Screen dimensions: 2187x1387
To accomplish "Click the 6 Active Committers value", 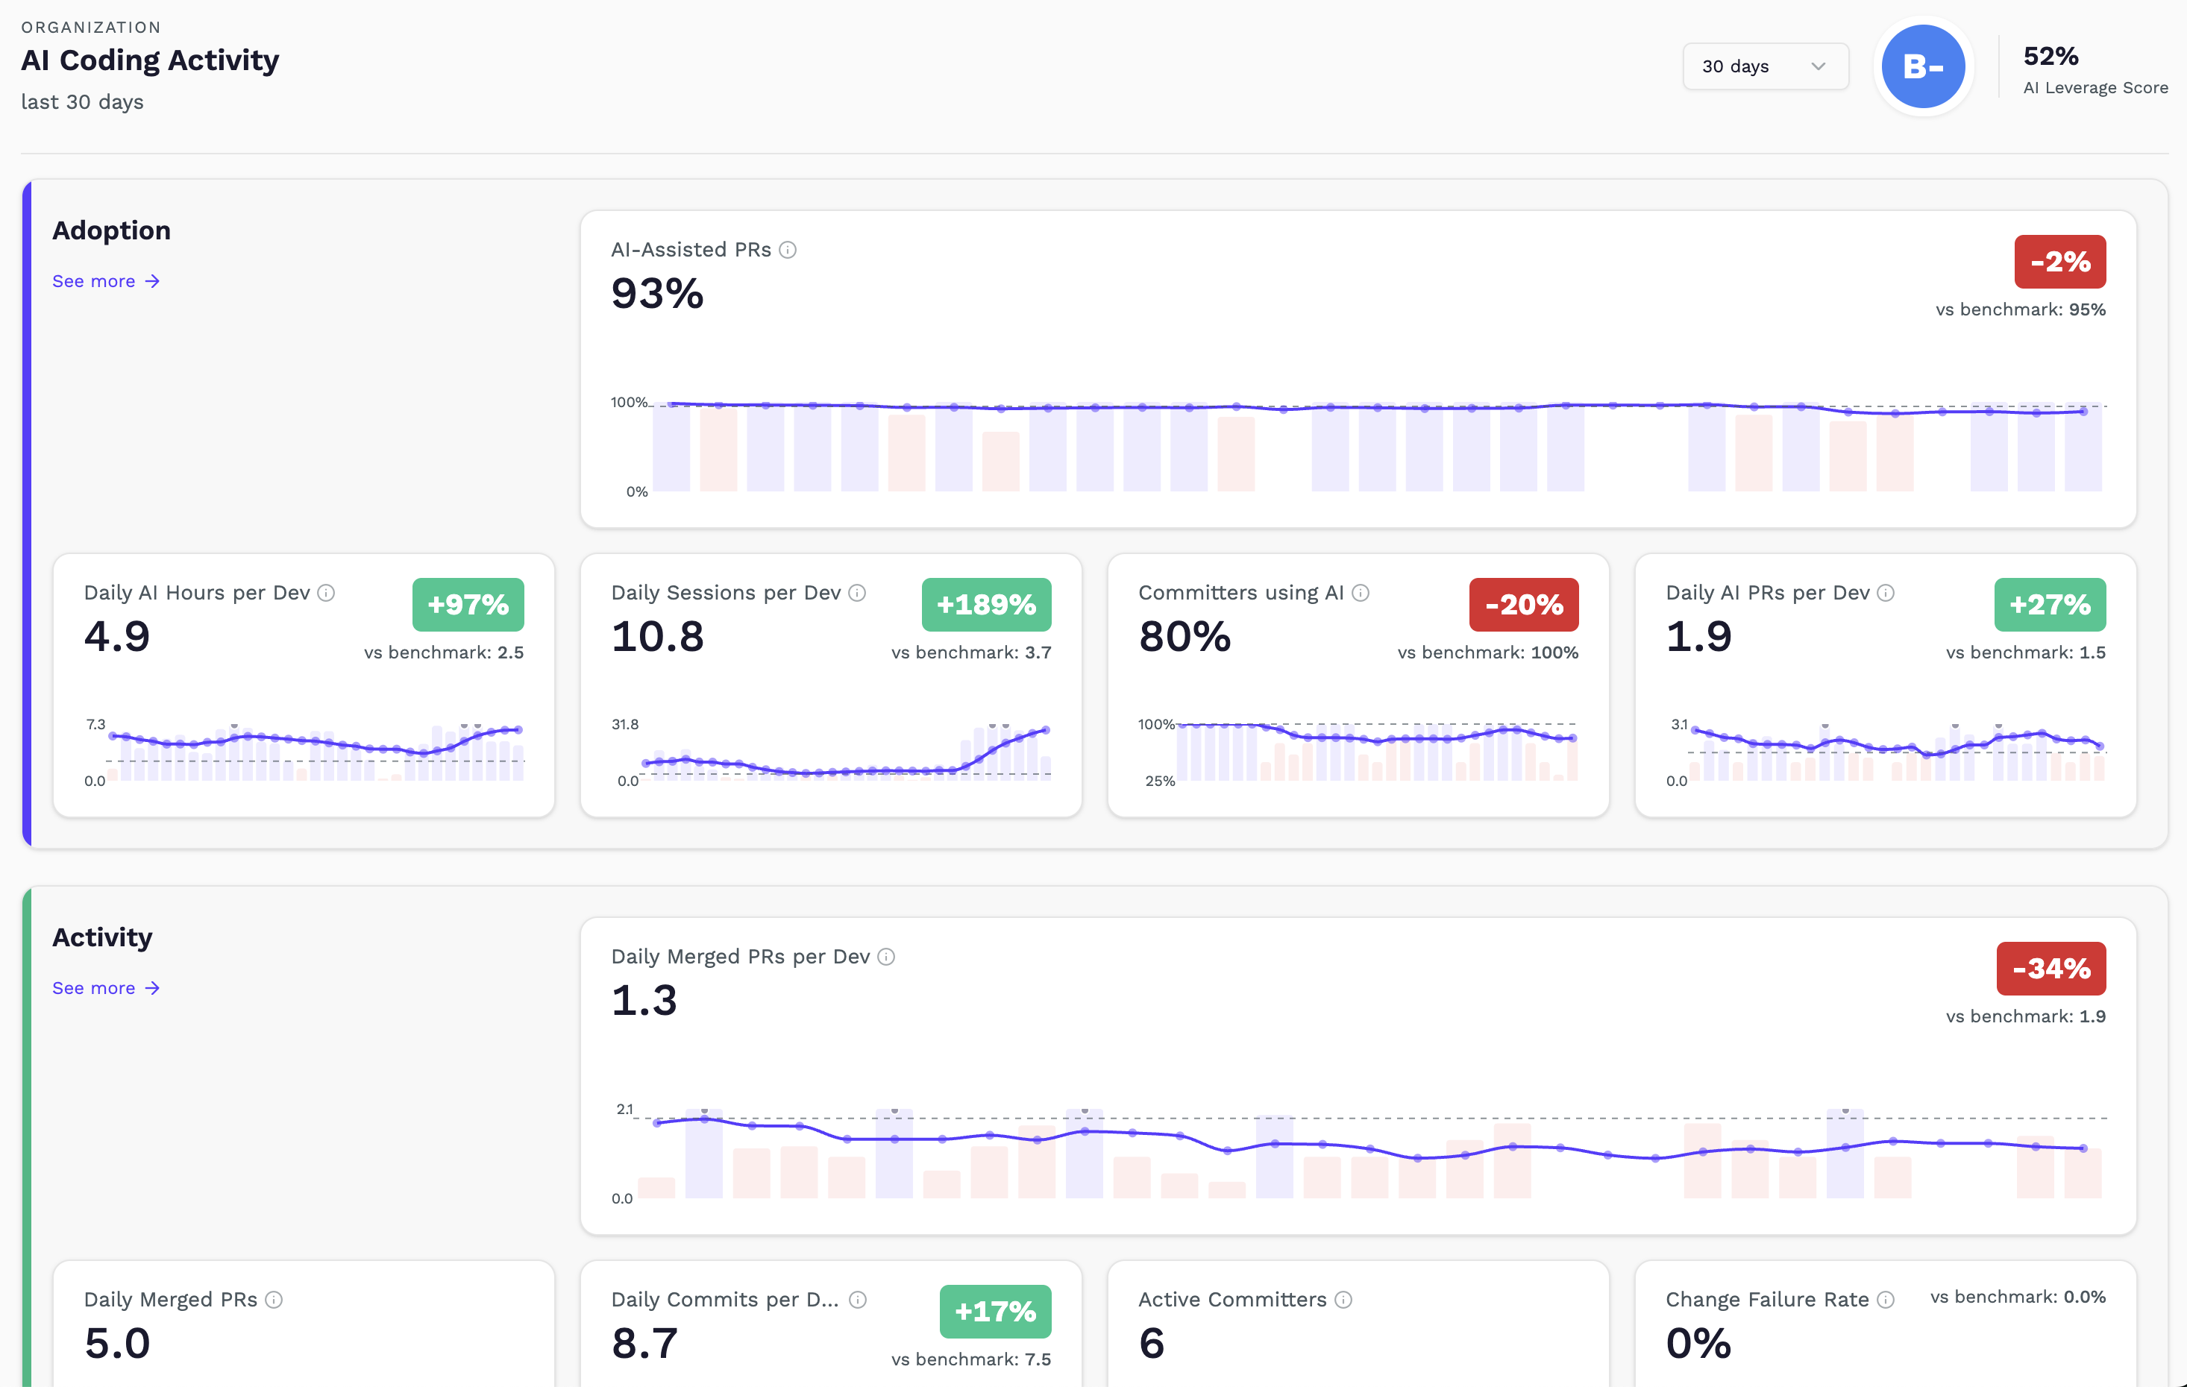I will (1152, 1344).
